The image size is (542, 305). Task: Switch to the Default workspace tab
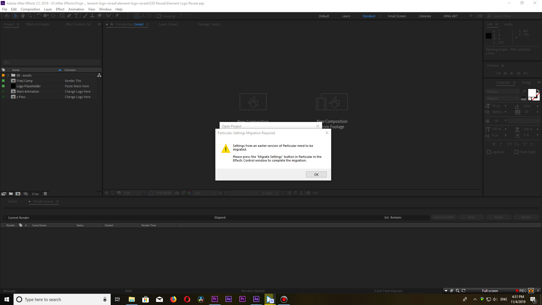point(324,16)
